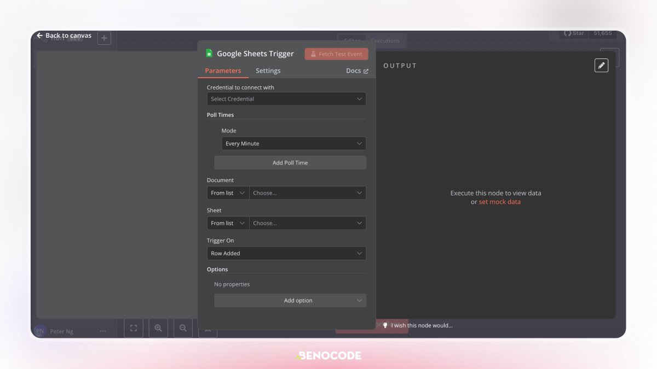657x369 pixels.
Task: Click the zoom in magnifier icon
Action: coord(158,328)
